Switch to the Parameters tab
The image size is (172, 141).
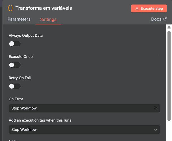point(19,19)
